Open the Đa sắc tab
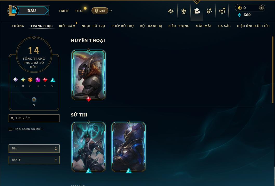The image size is (275, 186). (224, 26)
